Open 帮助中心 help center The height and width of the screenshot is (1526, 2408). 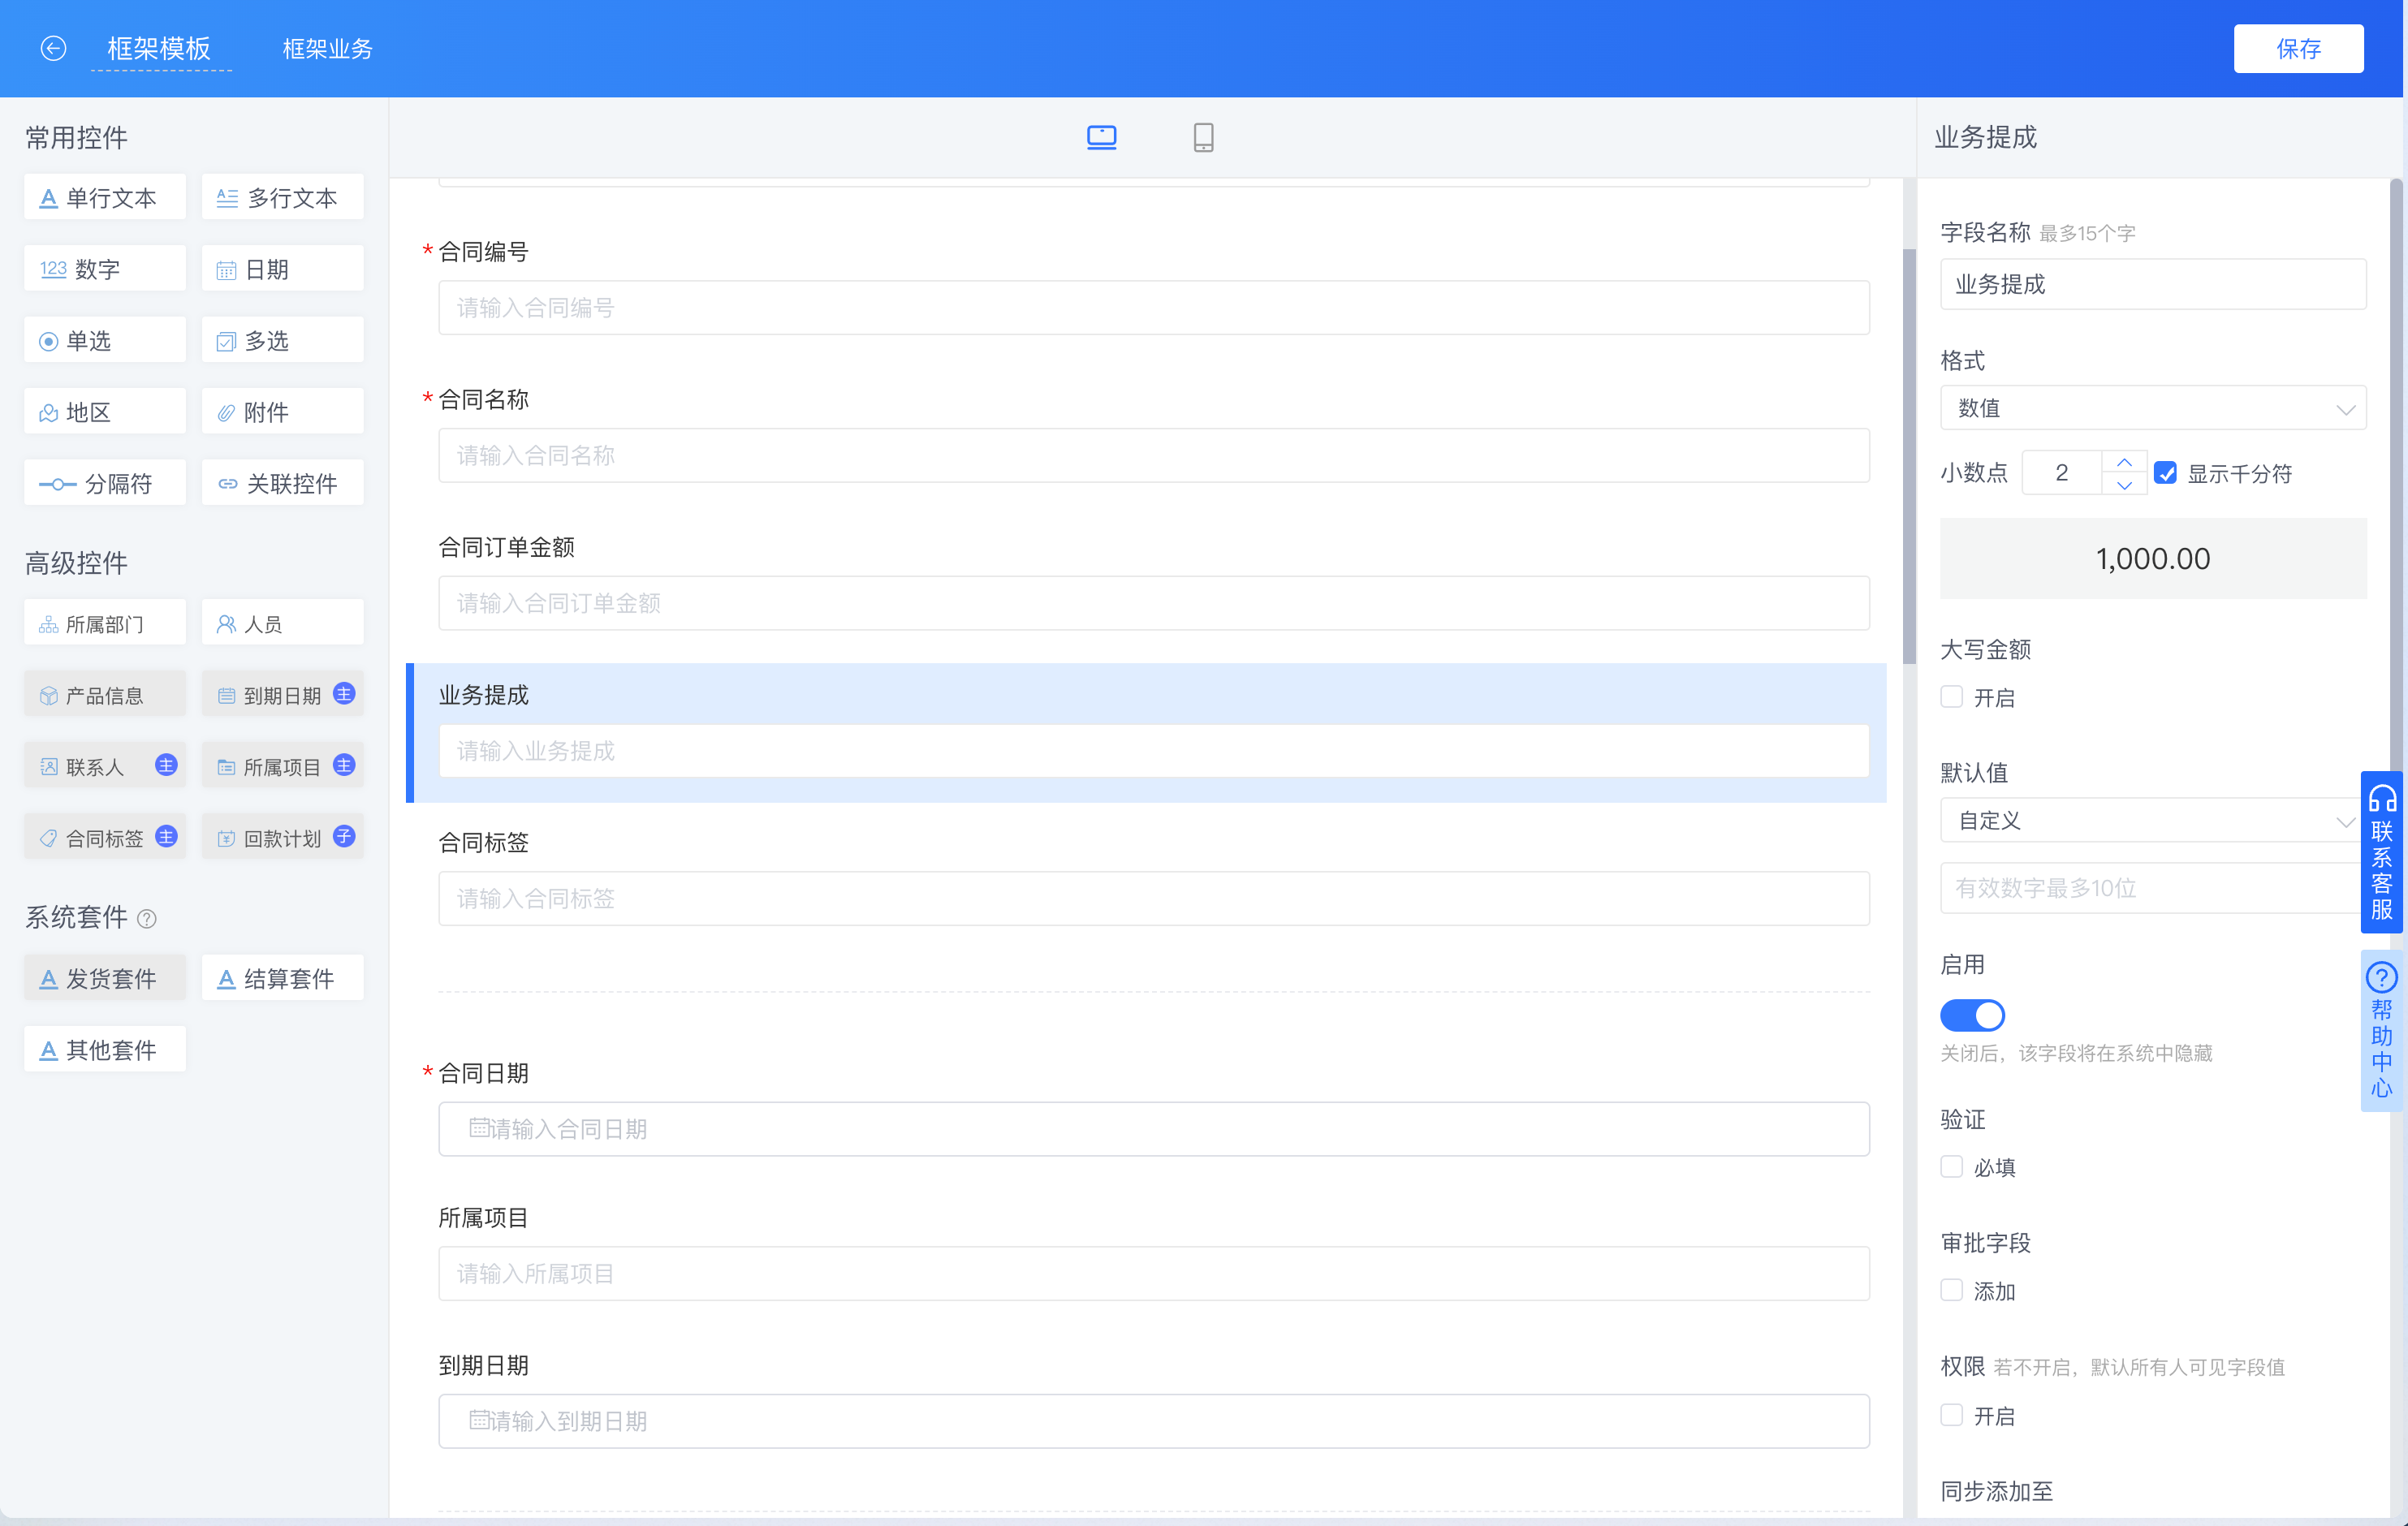click(x=2382, y=1030)
